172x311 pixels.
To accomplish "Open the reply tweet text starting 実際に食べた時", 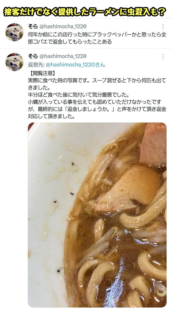I will [x=97, y=95].
